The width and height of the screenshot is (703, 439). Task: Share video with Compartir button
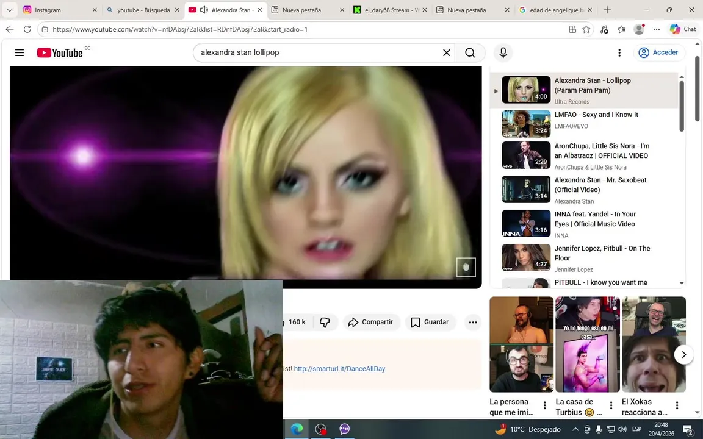point(371,322)
